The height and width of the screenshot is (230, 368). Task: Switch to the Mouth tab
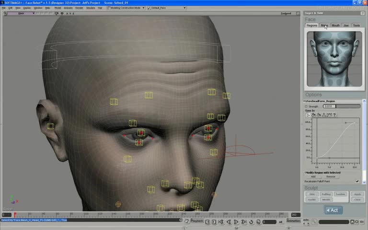[335, 25]
